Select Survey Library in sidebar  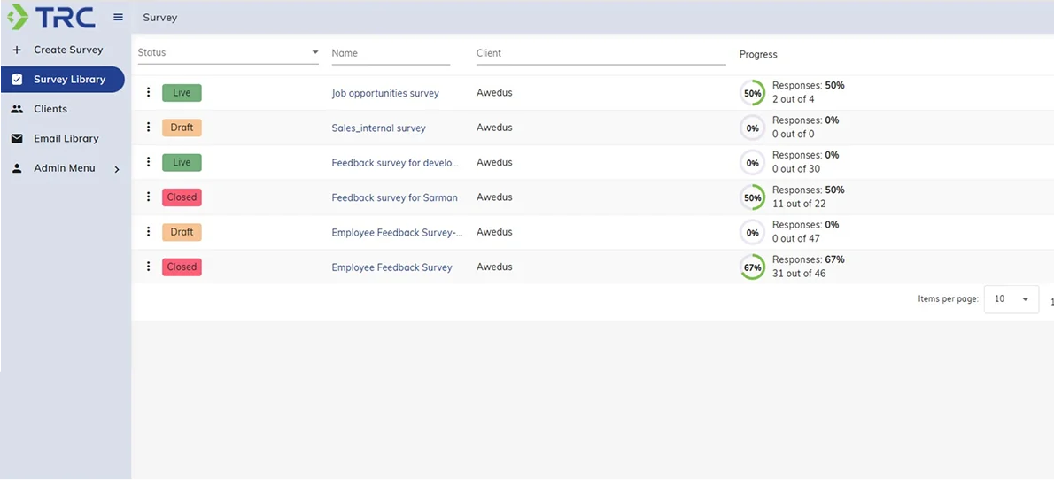(x=63, y=80)
